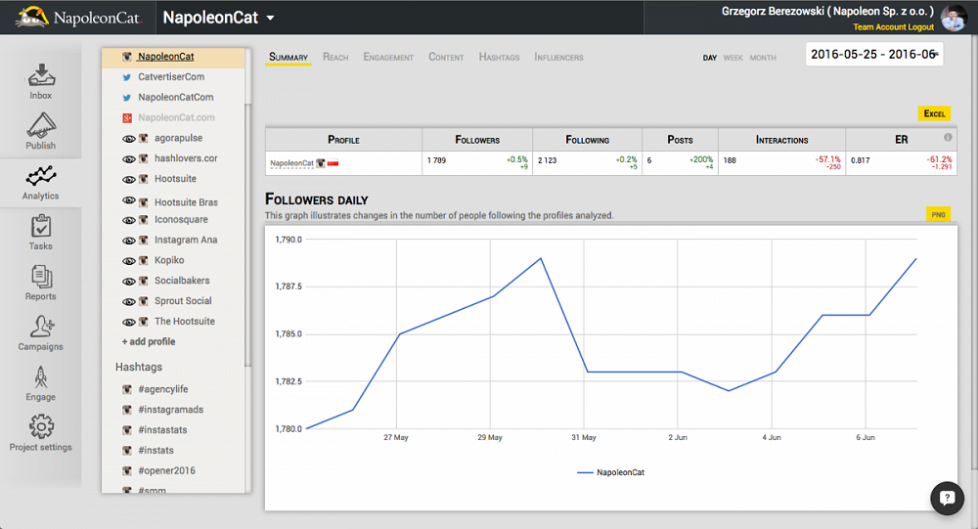The width and height of the screenshot is (978, 529).
Task: Switch to the Engagement tab
Action: pyautogui.click(x=388, y=58)
